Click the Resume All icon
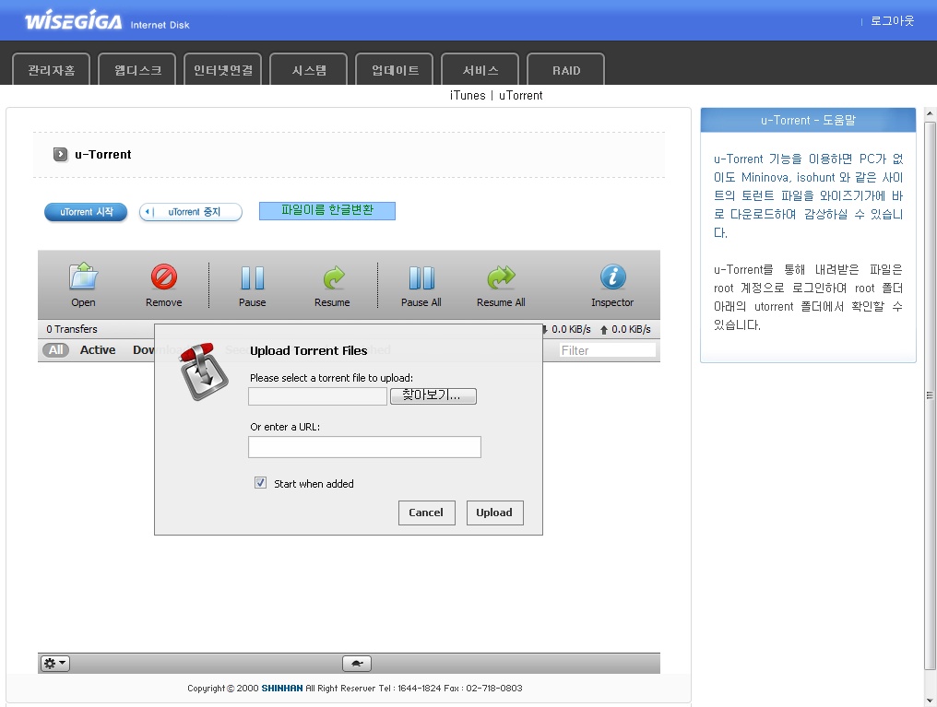This screenshot has height=707, width=937. click(501, 278)
